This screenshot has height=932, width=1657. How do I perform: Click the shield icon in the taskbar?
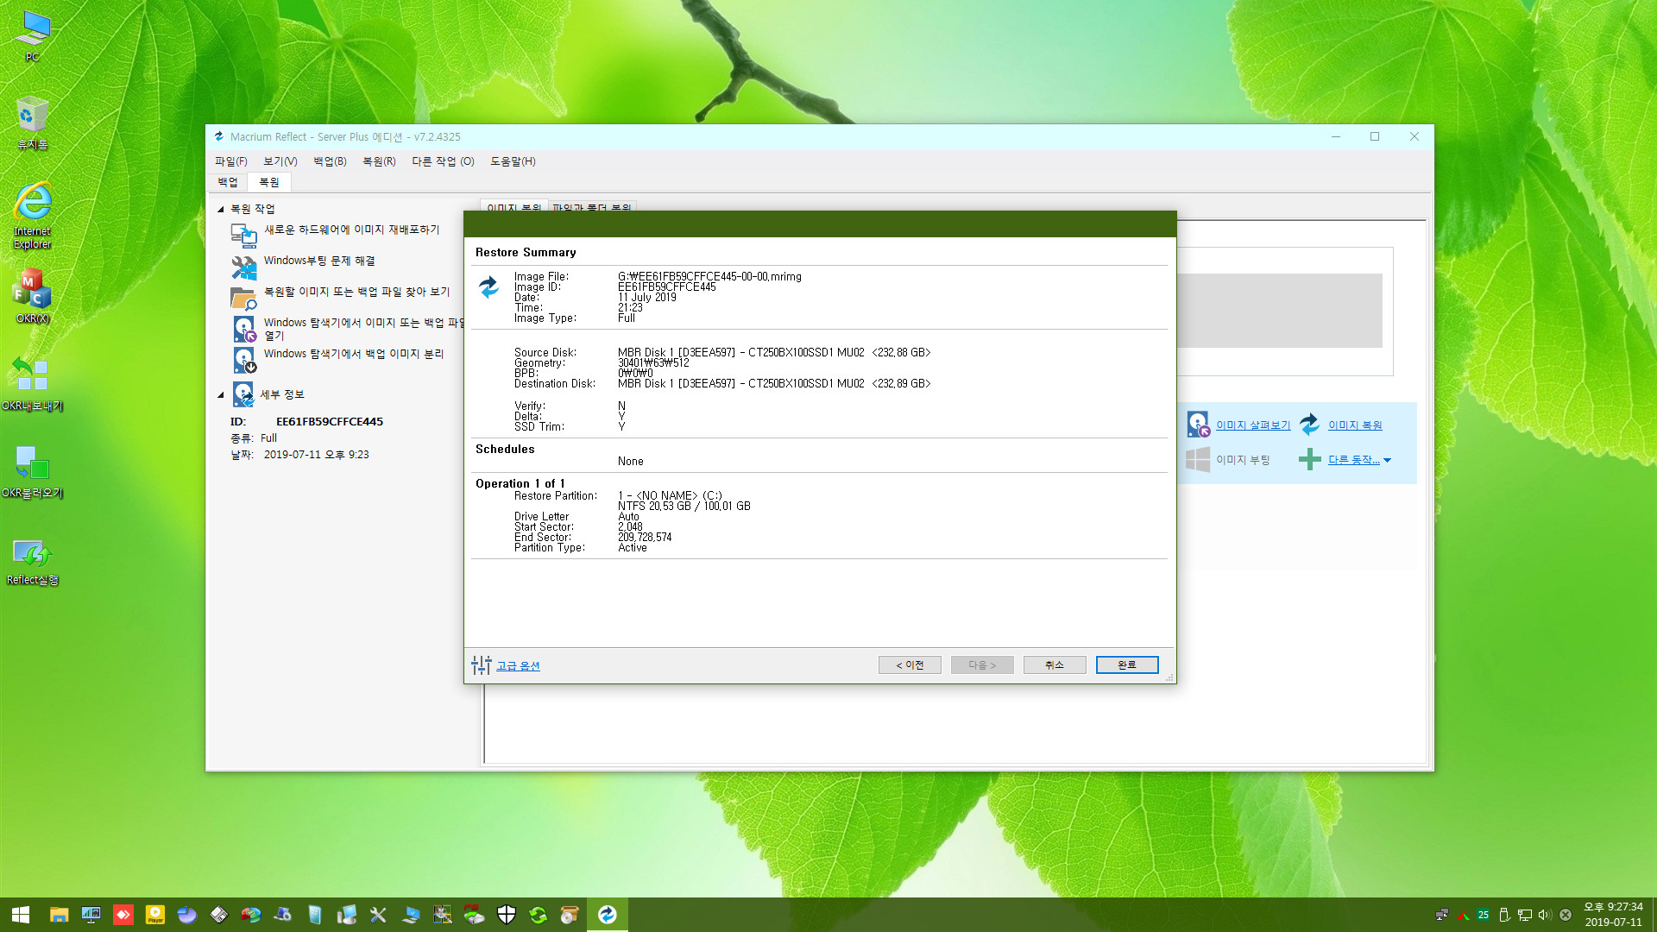coord(507,915)
